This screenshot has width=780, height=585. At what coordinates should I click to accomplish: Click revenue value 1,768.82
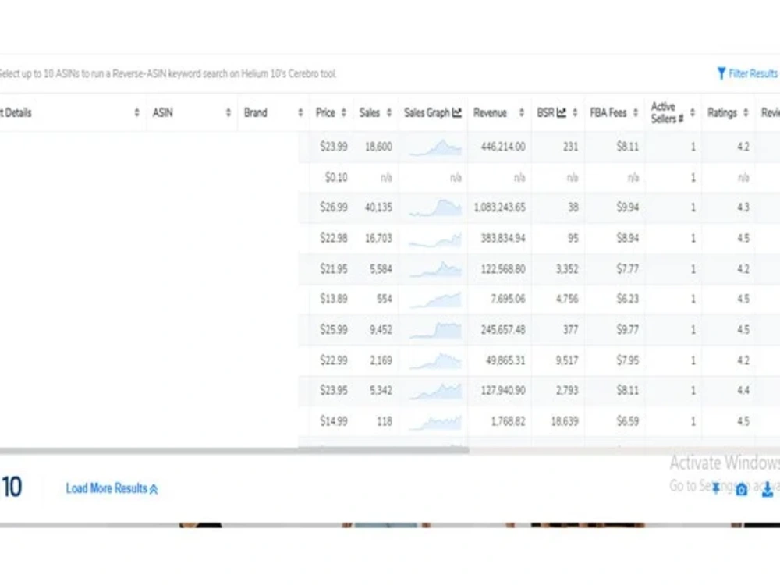pyautogui.click(x=508, y=421)
